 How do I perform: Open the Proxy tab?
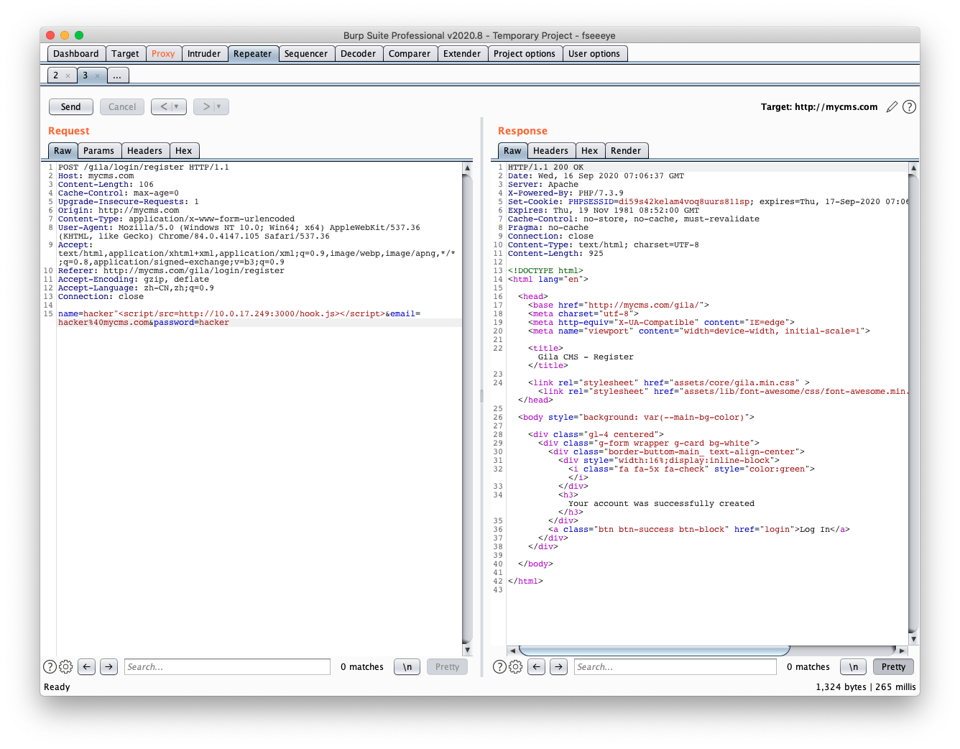point(163,54)
